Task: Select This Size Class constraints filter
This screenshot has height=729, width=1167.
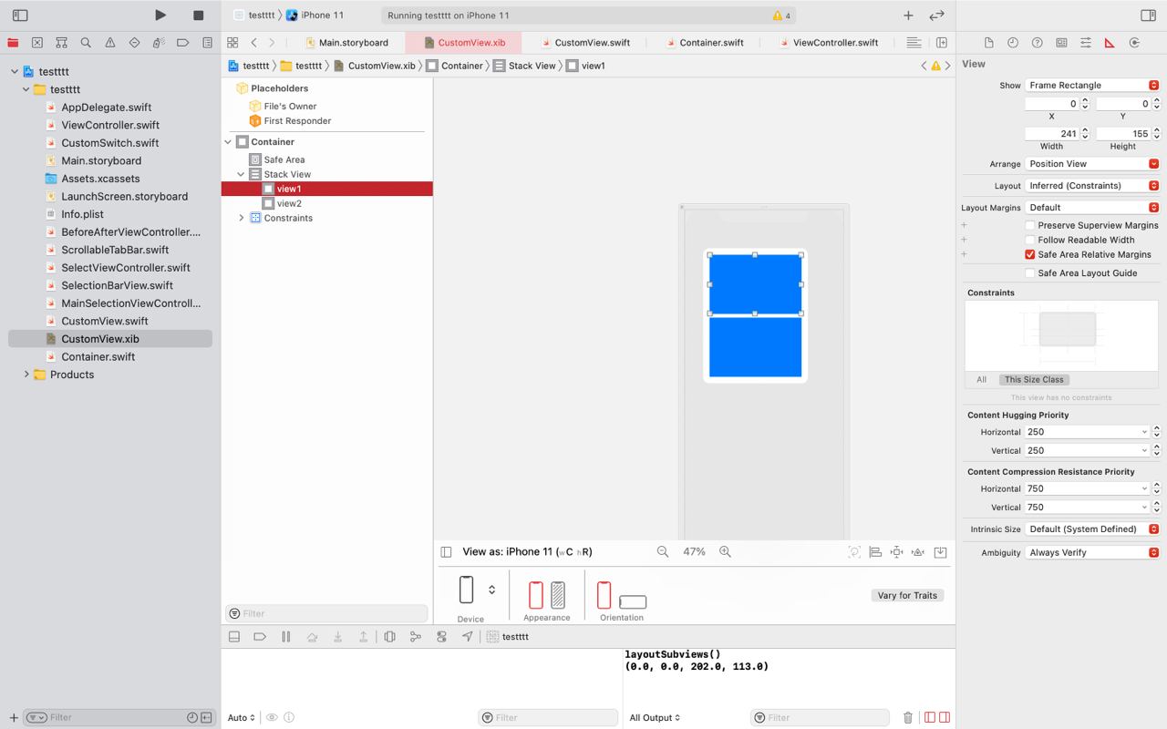Action: click(x=1033, y=379)
